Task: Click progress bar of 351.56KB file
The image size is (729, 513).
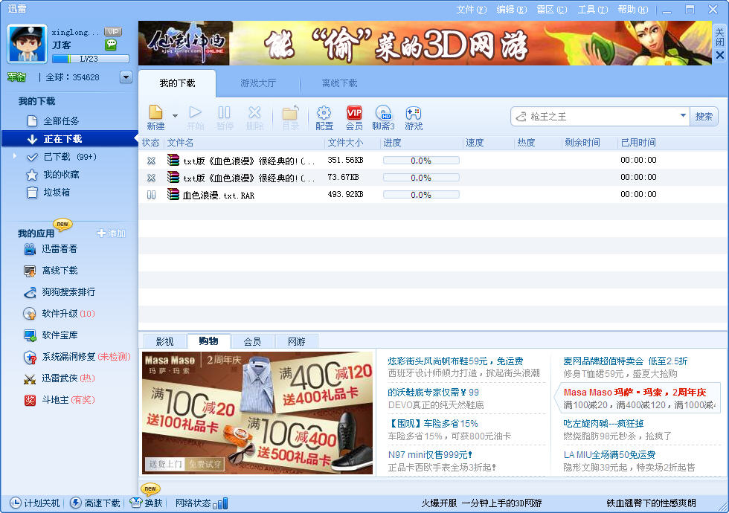Action: pyautogui.click(x=421, y=161)
